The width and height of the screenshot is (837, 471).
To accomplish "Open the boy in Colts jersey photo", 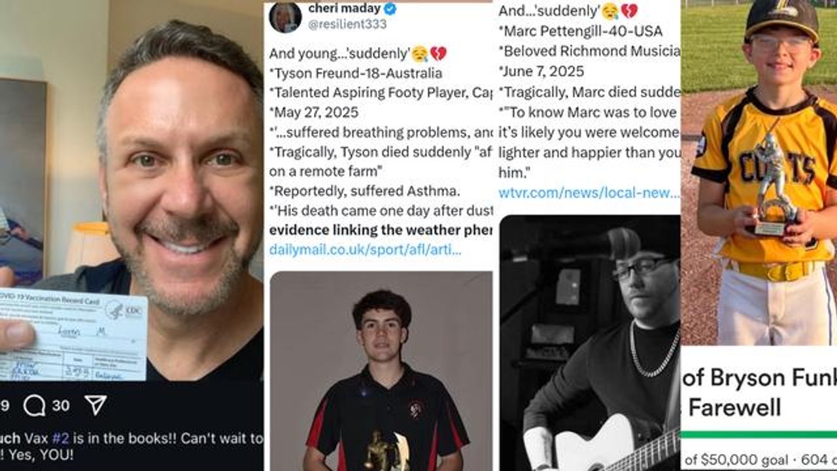I will point(759,173).
